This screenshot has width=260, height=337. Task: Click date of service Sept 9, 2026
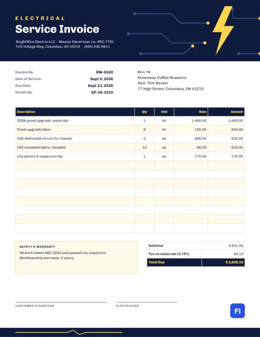(x=101, y=79)
